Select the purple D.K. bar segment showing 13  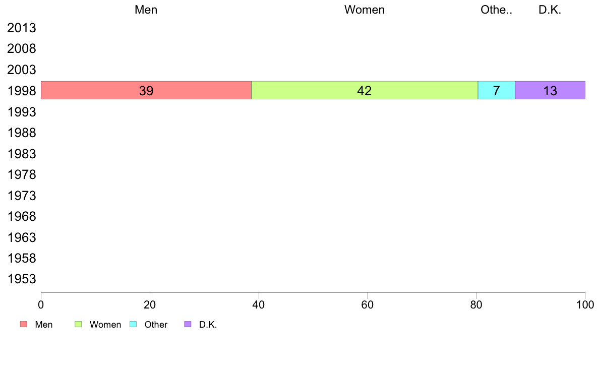pyautogui.click(x=550, y=90)
